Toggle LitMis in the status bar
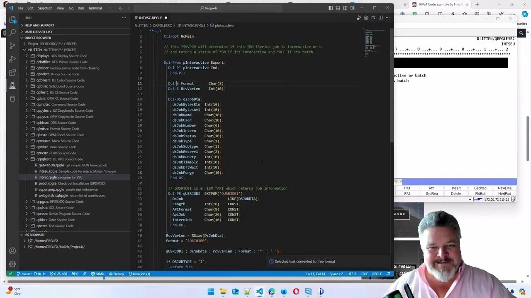The height and width of the screenshot is (298, 531). click(x=99, y=274)
